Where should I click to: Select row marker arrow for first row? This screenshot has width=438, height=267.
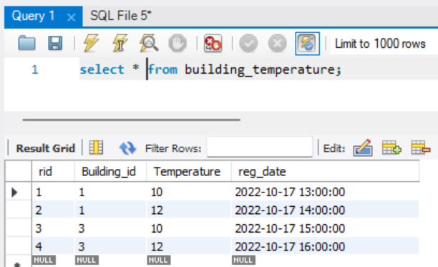click(15, 192)
